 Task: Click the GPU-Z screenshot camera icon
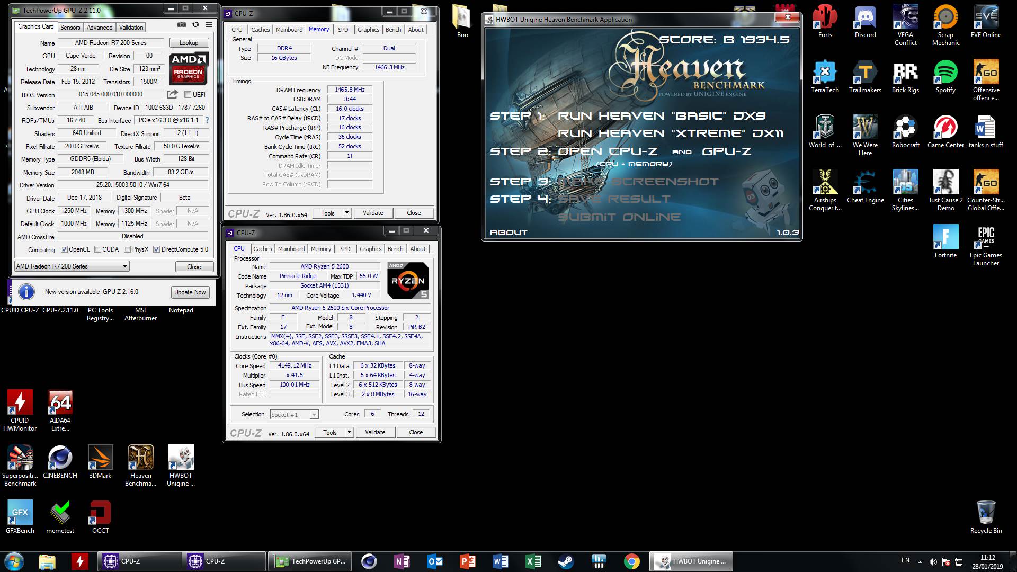(x=181, y=25)
